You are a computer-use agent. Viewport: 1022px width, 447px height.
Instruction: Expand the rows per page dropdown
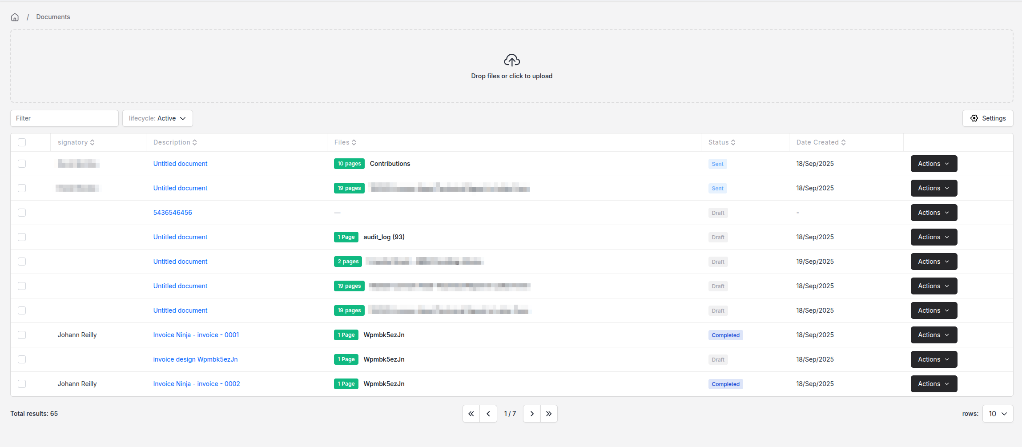(x=998, y=414)
